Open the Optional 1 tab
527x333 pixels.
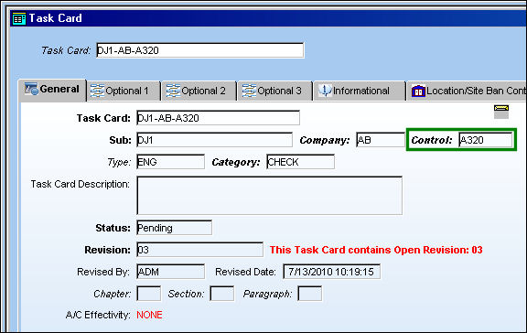pos(124,91)
